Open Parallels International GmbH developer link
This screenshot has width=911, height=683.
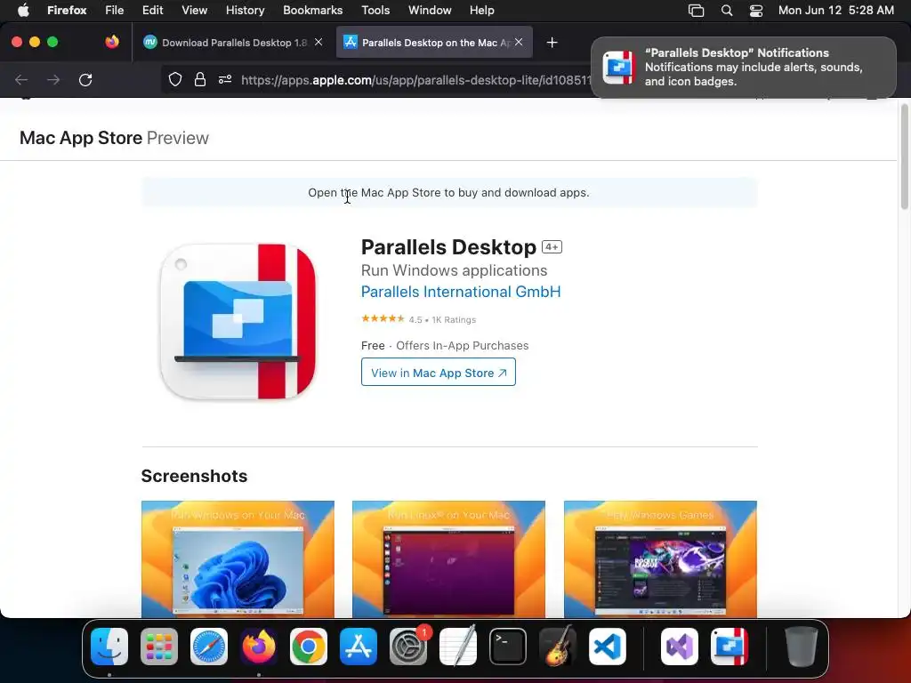461,292
